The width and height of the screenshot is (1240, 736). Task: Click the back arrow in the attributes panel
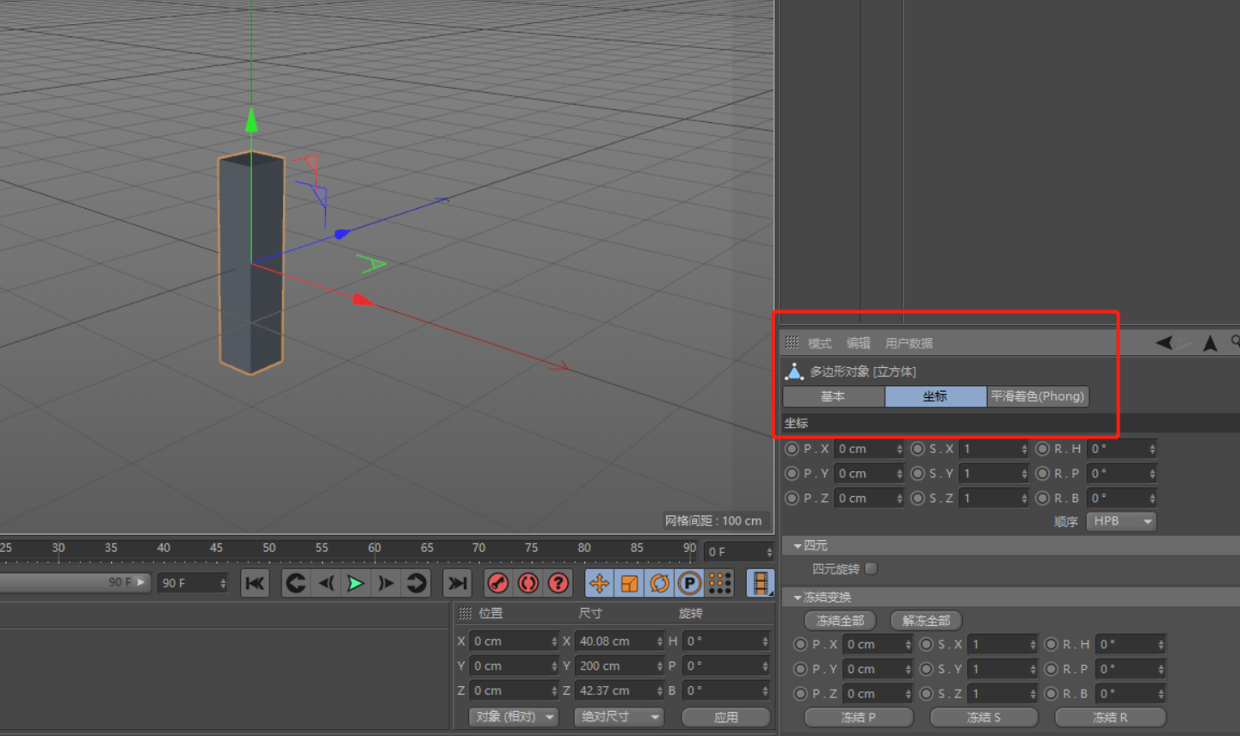[x=1164, y=342]
